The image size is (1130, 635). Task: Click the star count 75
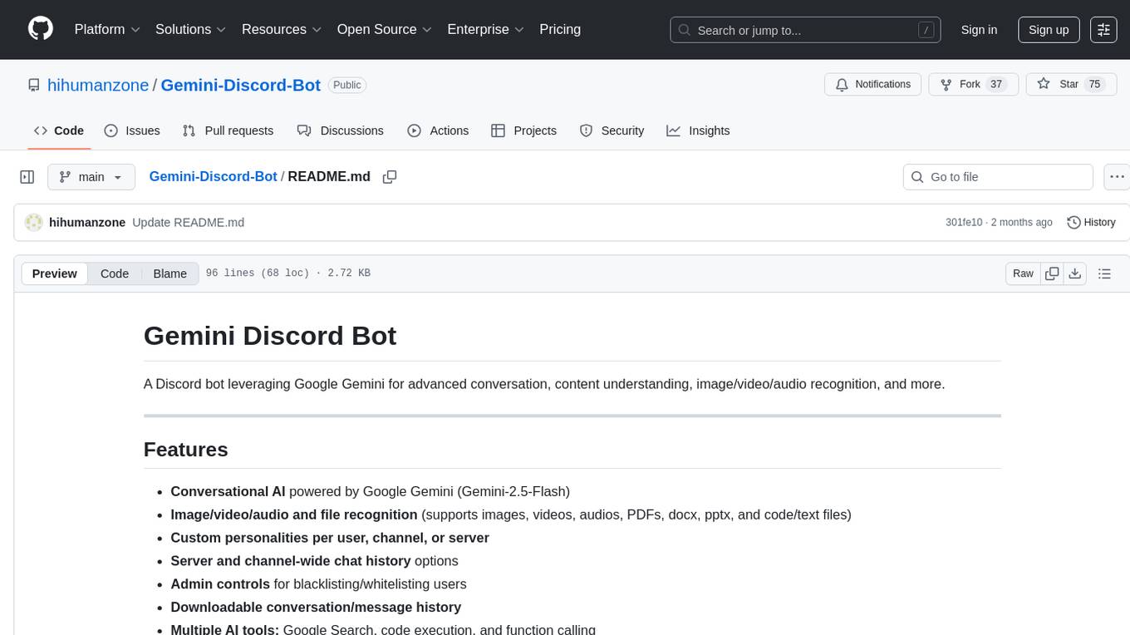[x=1094, y=84]
